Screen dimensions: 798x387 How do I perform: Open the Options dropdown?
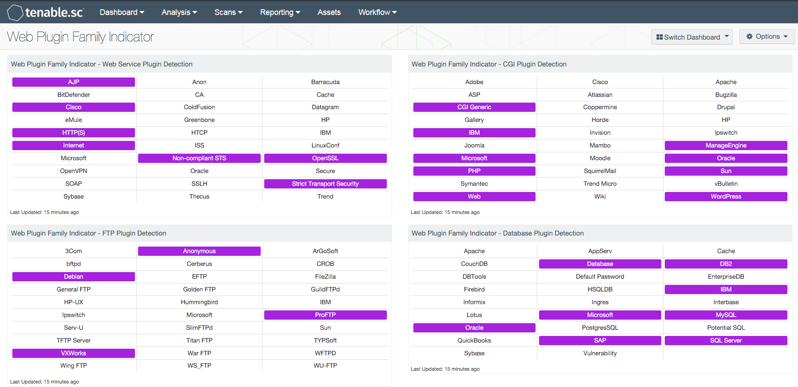click(767, 37)
